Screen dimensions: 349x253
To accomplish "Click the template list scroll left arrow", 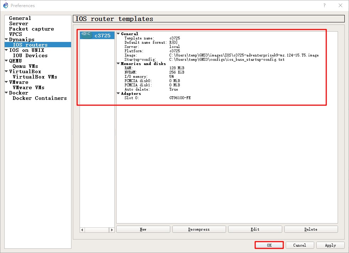I will [x=82, y=230].
